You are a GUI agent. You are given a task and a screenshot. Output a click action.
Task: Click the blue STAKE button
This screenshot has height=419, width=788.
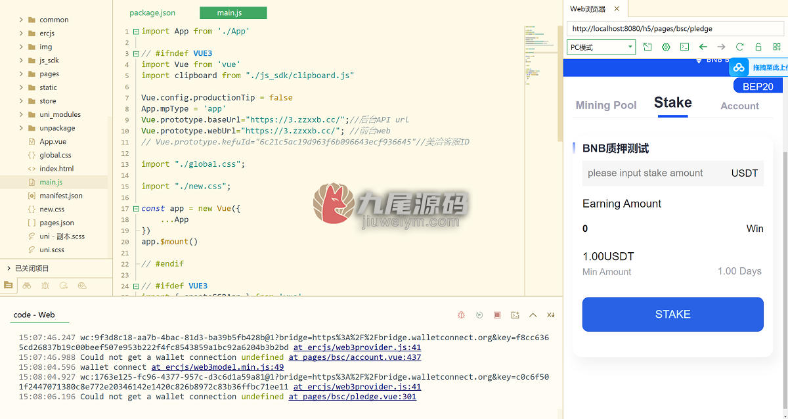point(672,314)
